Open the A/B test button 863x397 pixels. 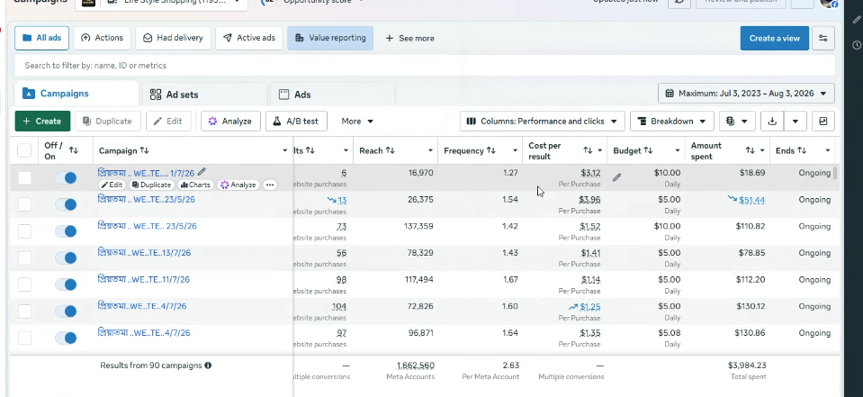(296, 122)
